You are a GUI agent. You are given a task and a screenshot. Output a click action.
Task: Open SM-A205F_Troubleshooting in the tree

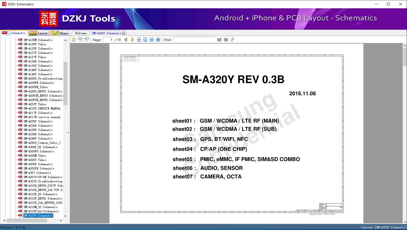[43, 78]
